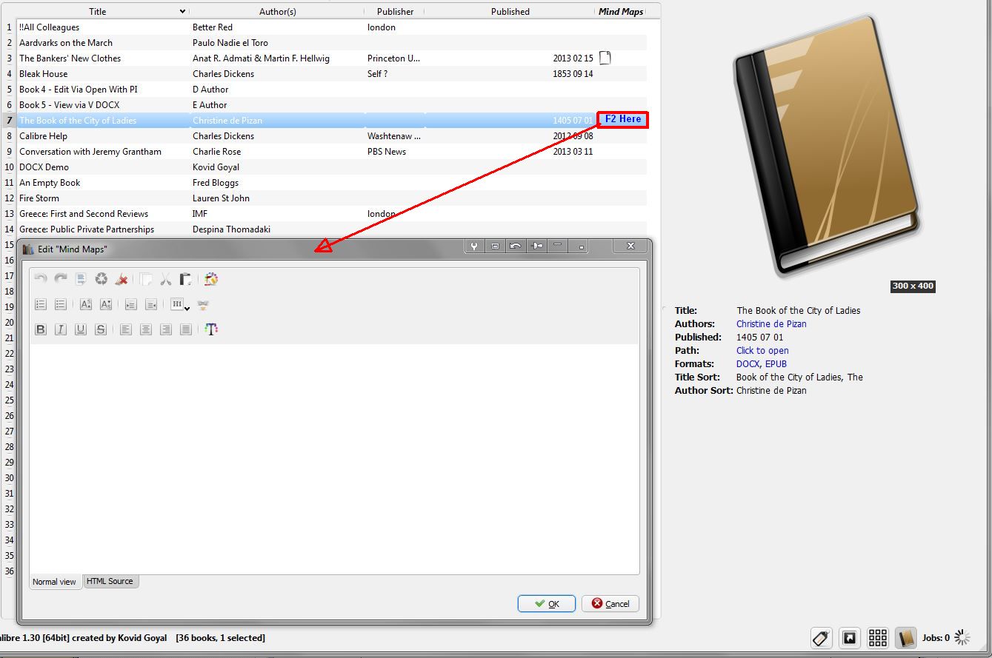Viewport: 992px width, 658px height.
Task: Click the curved arrow icon in dialog title bar
Action: pyautogui.click(x=516, y=246)
